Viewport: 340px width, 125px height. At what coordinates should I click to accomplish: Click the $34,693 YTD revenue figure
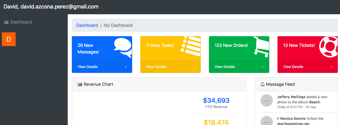click(216, 100)
